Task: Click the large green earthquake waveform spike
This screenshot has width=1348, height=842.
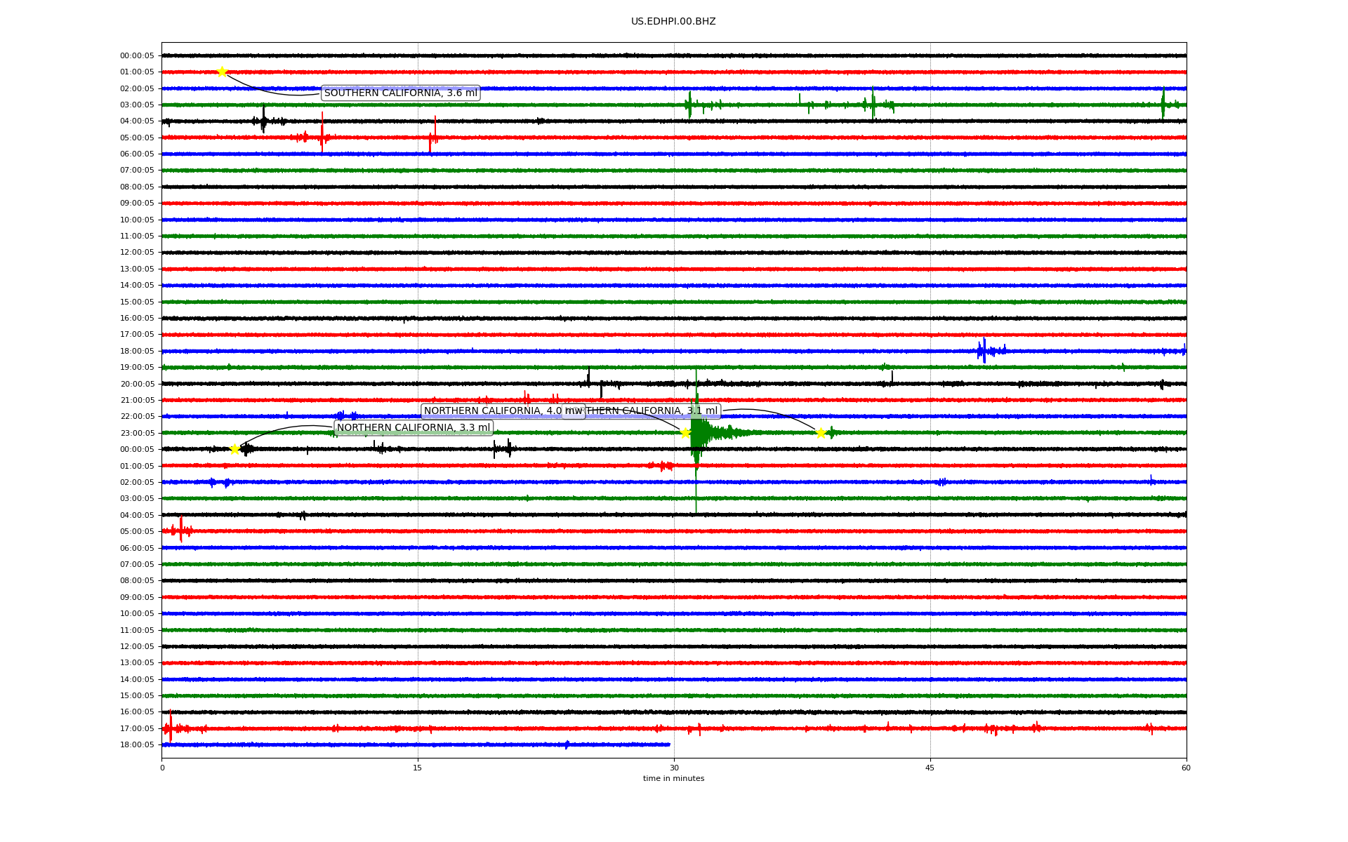Action: tap(696, 435)
